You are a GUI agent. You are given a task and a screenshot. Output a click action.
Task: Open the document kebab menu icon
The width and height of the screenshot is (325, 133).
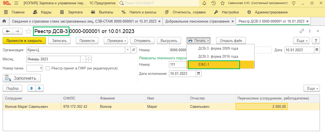(310, 31)
